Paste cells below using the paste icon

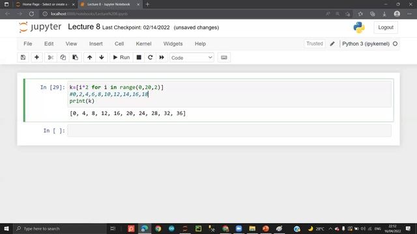tap(76, 57)
